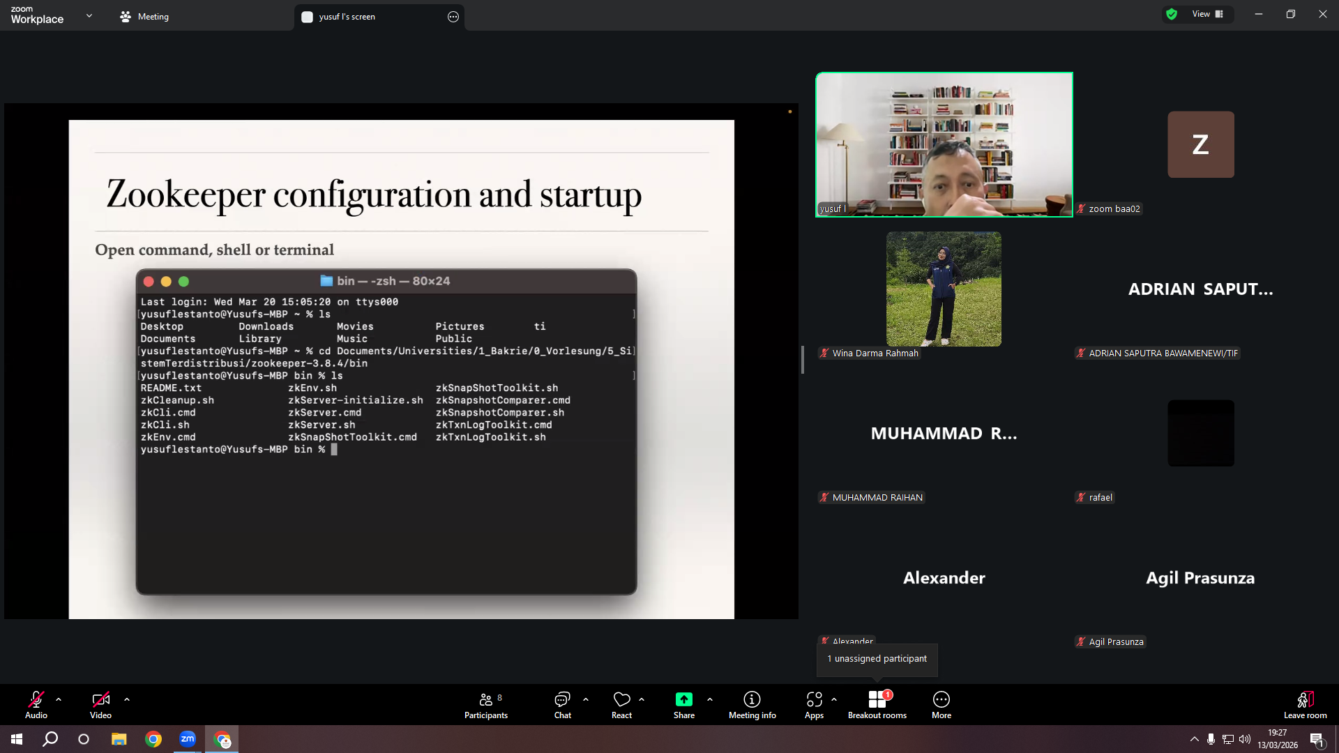Open the clock showing 19:27
The width and height of the screenshot is (1339, 753).
(1278, 739)
